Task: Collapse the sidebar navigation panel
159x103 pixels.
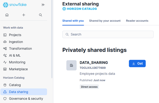Action: pos(43,5)
